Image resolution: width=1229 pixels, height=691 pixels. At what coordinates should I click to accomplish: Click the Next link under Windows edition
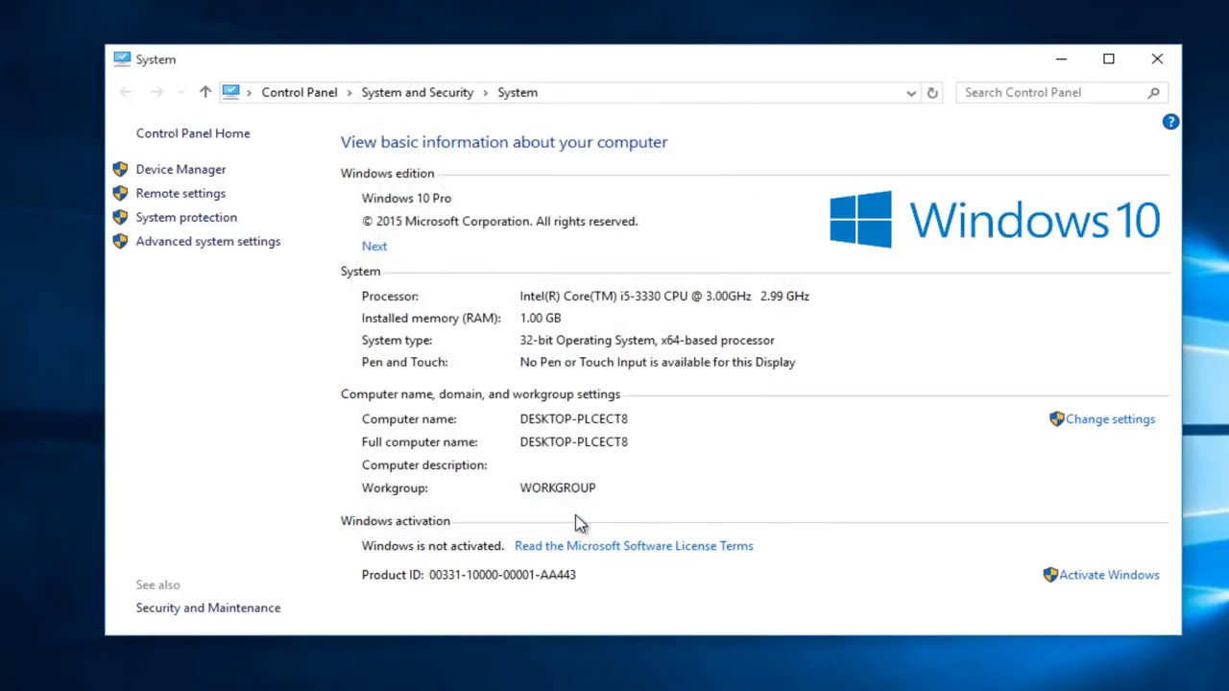(374, 246)
